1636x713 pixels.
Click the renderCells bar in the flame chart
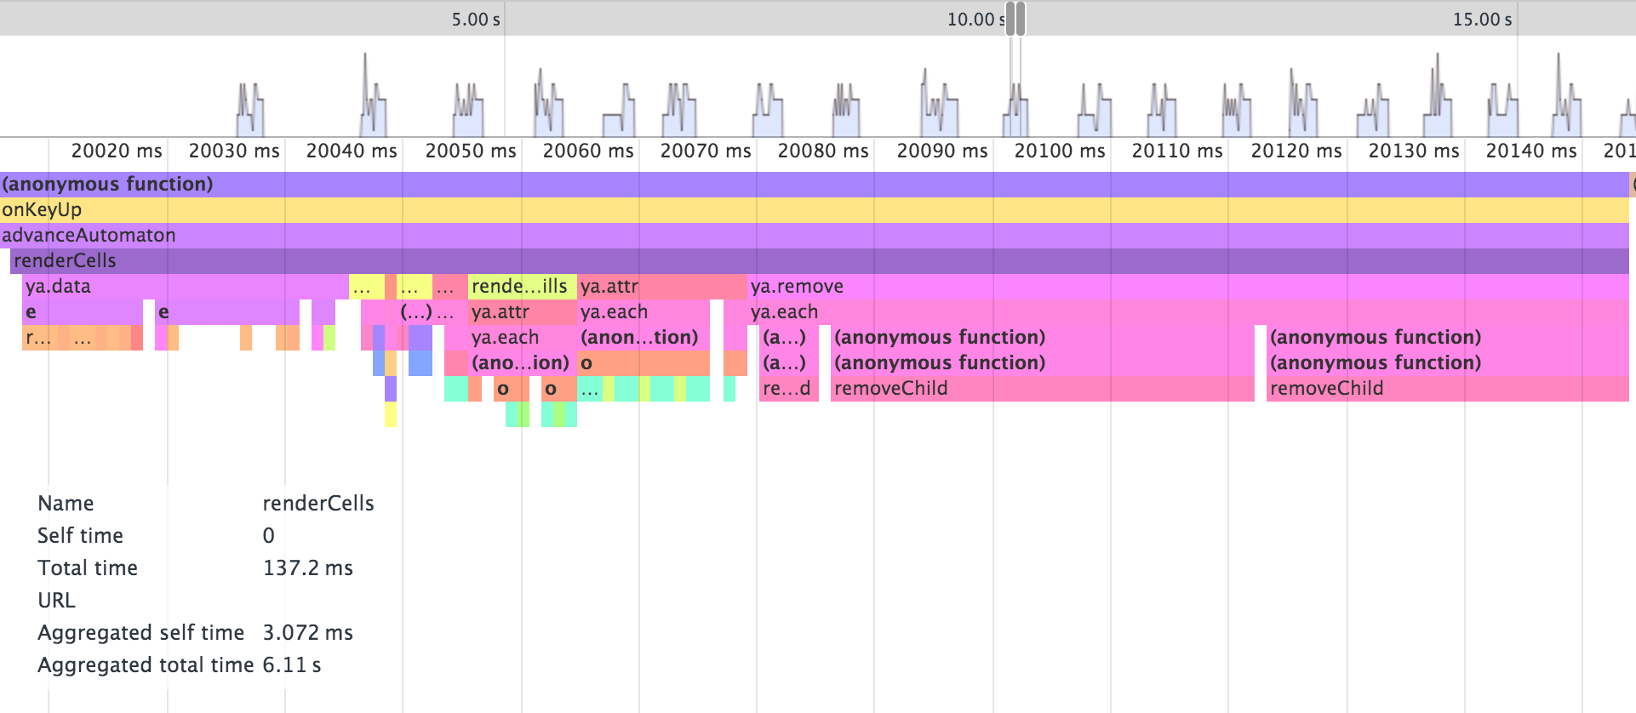coord(820,261)
